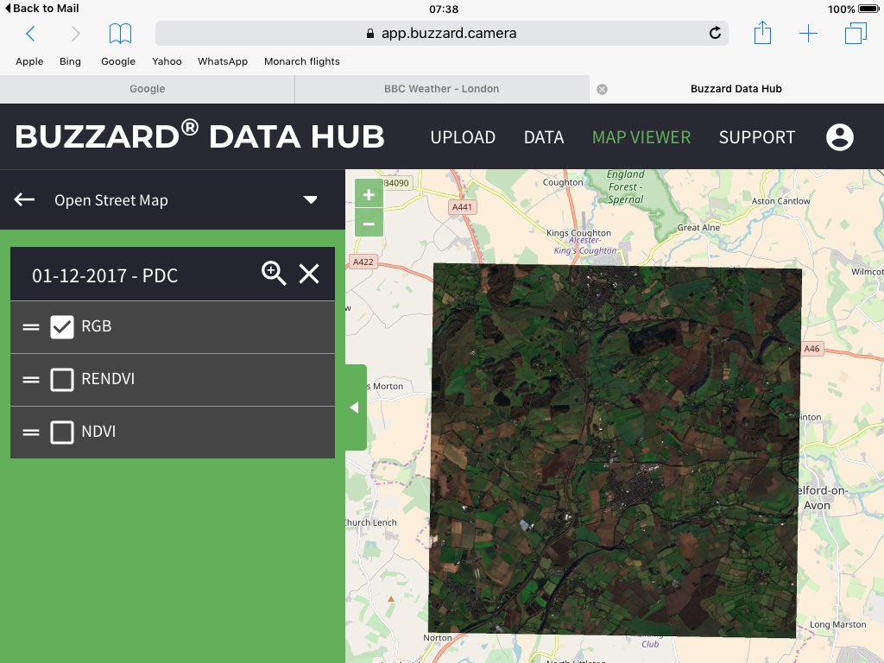Uncheck the RGB layer checkbox
This screenshot has width=884, height=663.
point(62,327)
